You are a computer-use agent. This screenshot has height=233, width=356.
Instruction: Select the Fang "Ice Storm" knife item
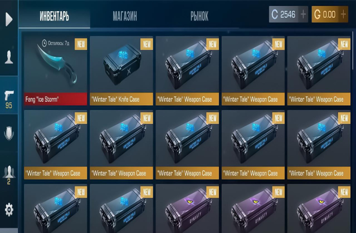(55, 71)
